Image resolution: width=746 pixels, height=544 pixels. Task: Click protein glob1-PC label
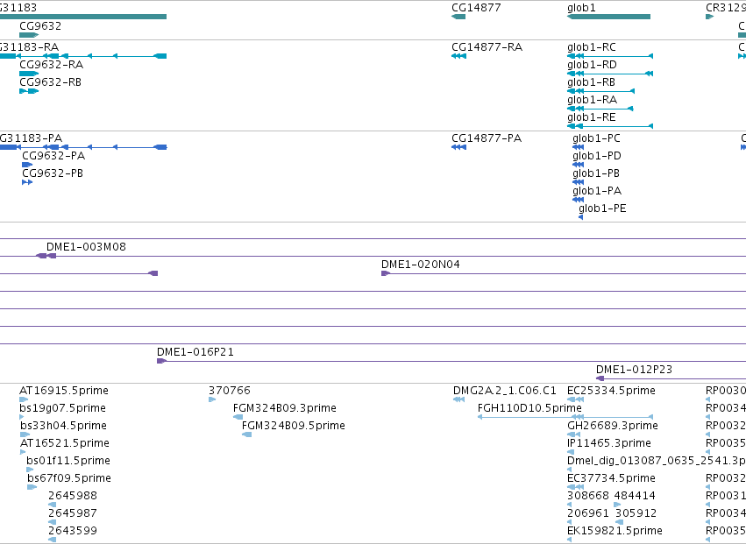coord(597,138)
